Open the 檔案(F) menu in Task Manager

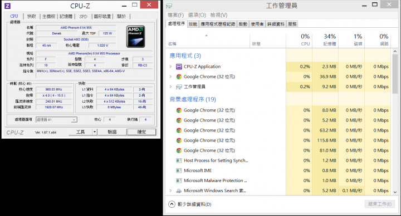pyautogui.click(x=175, y=15)
